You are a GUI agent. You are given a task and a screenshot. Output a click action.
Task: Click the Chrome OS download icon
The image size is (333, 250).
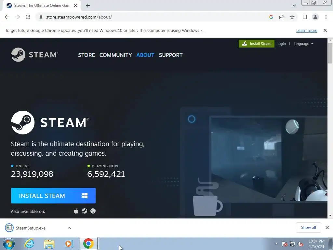pyautogui.click(x=93, y=211)
